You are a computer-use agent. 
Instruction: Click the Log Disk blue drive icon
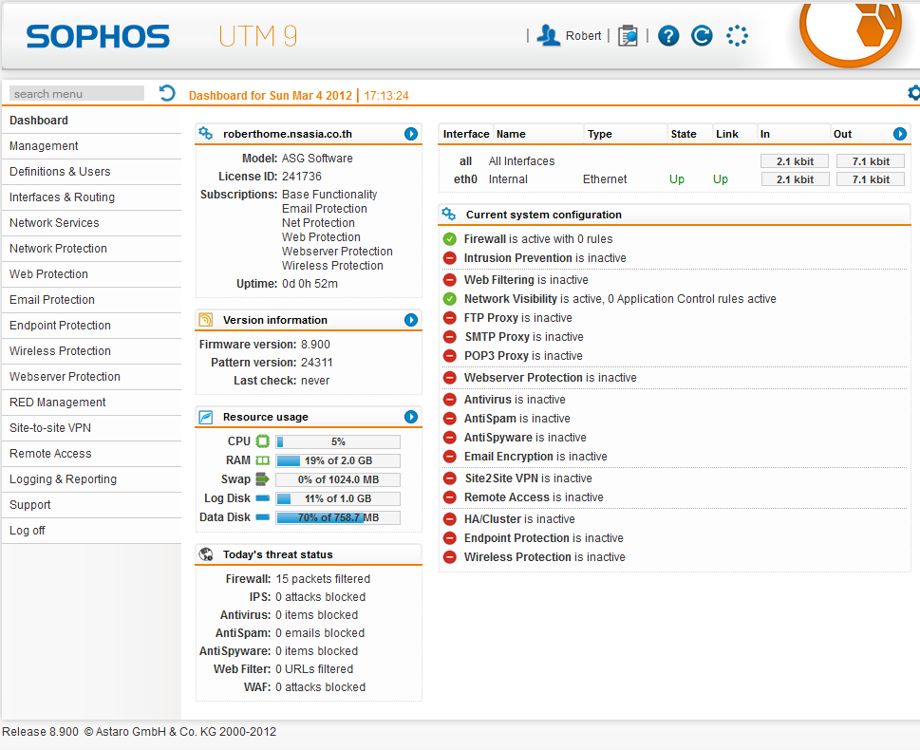pyautogui.click(x=263, y=498)
